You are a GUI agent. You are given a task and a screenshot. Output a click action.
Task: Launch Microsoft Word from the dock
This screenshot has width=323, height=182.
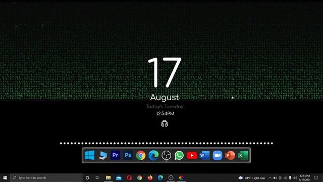(x=204, y=155)
